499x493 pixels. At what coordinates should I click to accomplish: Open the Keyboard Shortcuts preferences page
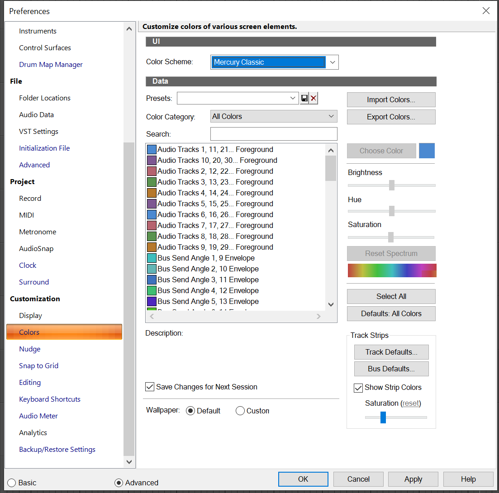point(50,399)
